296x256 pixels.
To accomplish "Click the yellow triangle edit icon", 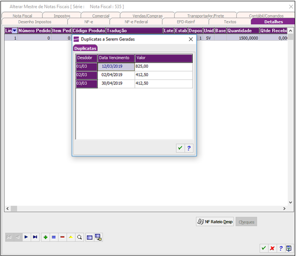I will click(71, 237).
